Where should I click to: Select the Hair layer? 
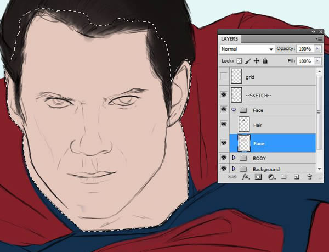[273, 125]
